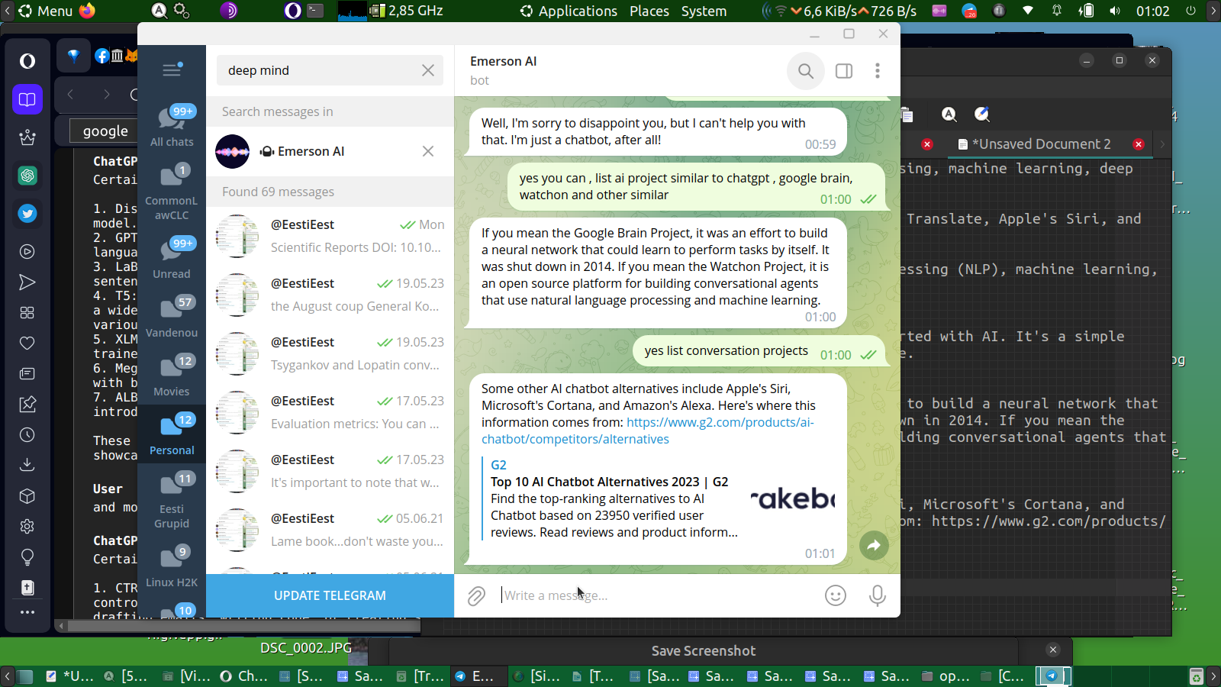The image size is (1221, 687).
Task: Open the CommonLawCLC chat folder
Action: tap(172, 192)
